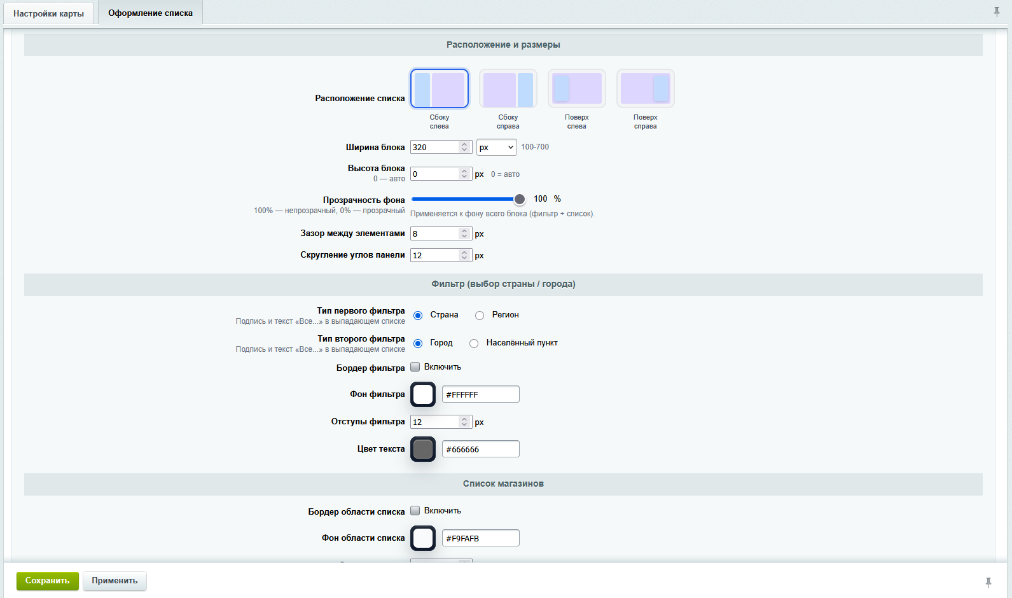The image size is (1012, 598).
Task: Pick the 'Поверх справа' layout icon
Action: tap(646, 89)
